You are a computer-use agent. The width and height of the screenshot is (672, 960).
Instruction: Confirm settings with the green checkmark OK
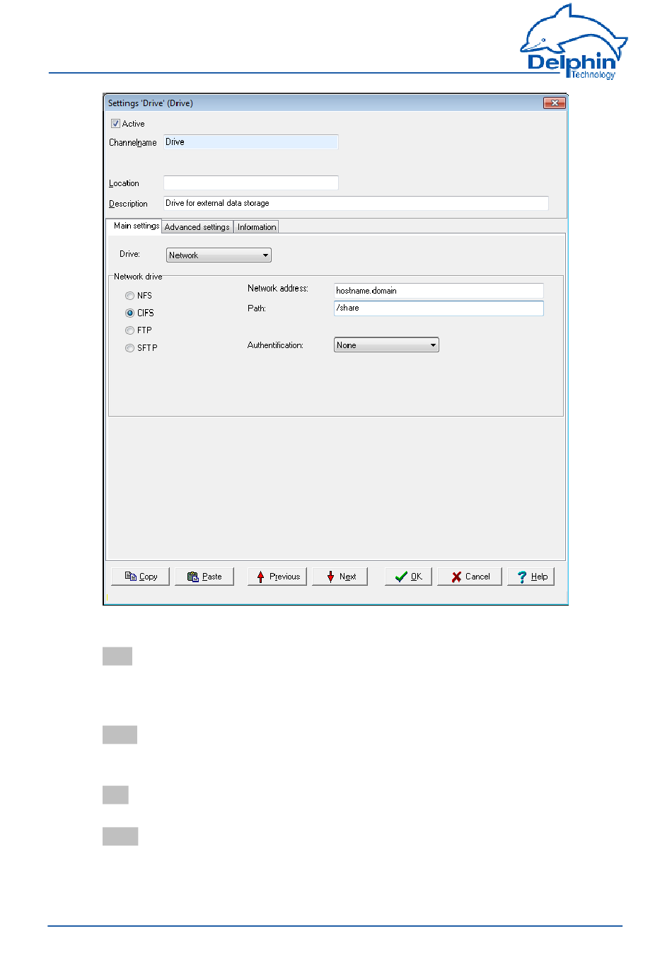click(x=408, y=577)
